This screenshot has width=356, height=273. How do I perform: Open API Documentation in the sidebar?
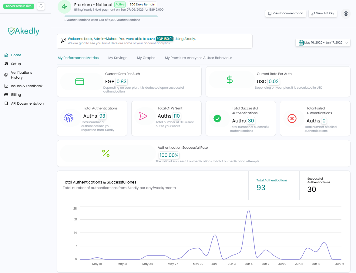pyautogui.click(x=27, y=103)
